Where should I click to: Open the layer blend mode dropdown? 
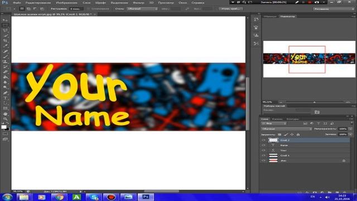pyautogui.click(x=287, y=129)
